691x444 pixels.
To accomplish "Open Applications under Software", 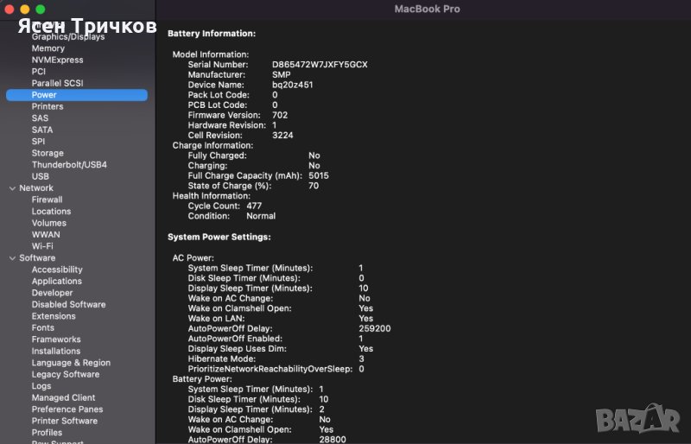I will (x=56, y=282).
